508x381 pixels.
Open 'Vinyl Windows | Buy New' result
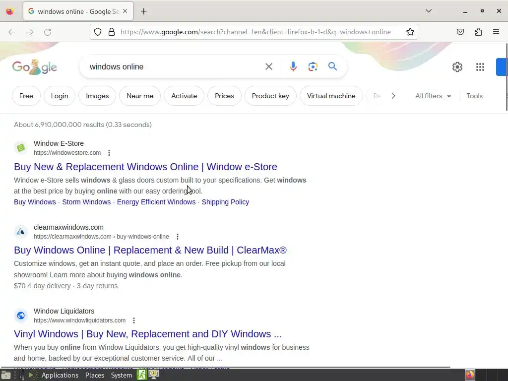[148, 334]
